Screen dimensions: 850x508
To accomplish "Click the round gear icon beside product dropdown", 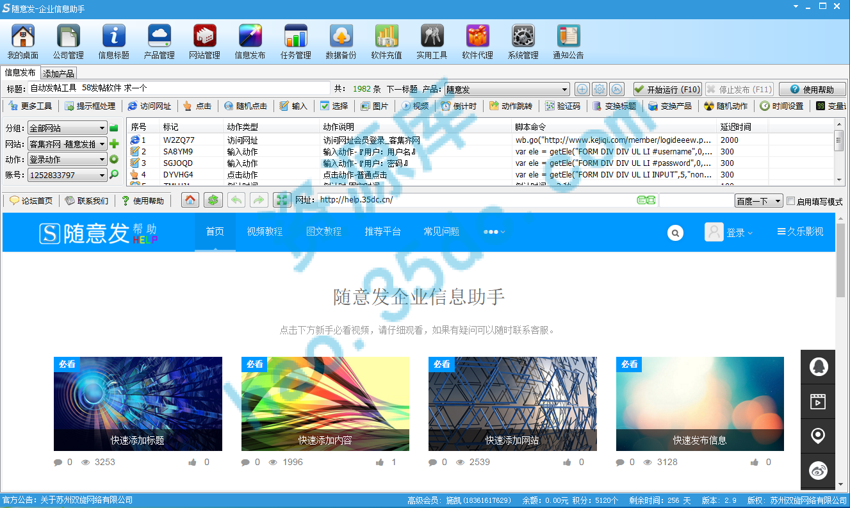I will click(600, 89).
